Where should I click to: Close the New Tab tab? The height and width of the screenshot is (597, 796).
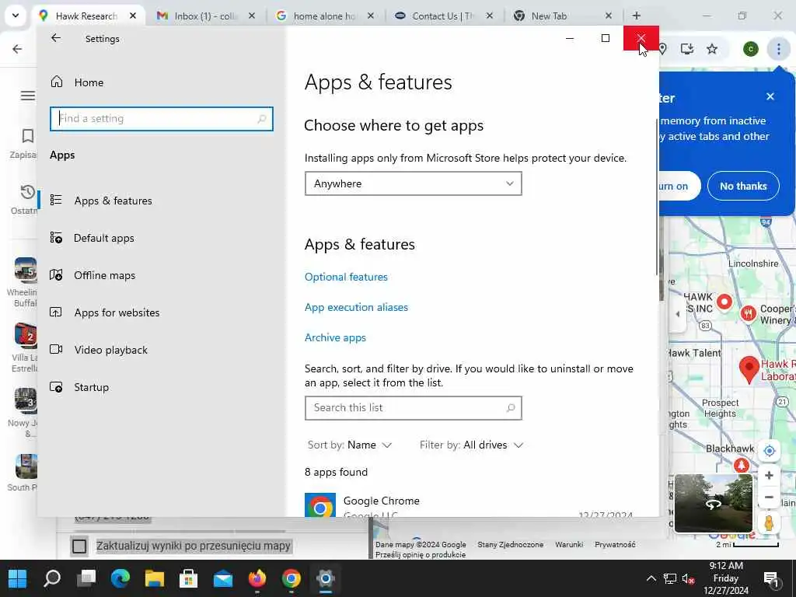click(x=609, y=16)
